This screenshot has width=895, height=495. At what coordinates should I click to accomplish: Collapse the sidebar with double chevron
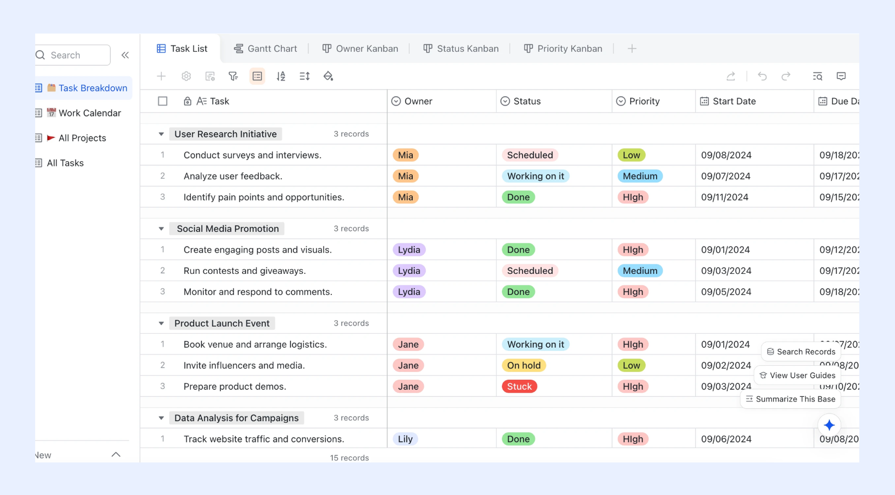(125, 55)
